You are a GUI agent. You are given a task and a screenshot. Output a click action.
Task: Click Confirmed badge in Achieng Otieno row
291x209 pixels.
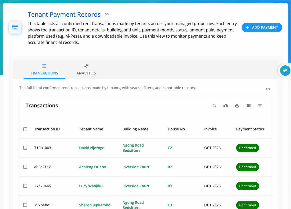pyautogui.click(x=248, y=167)
